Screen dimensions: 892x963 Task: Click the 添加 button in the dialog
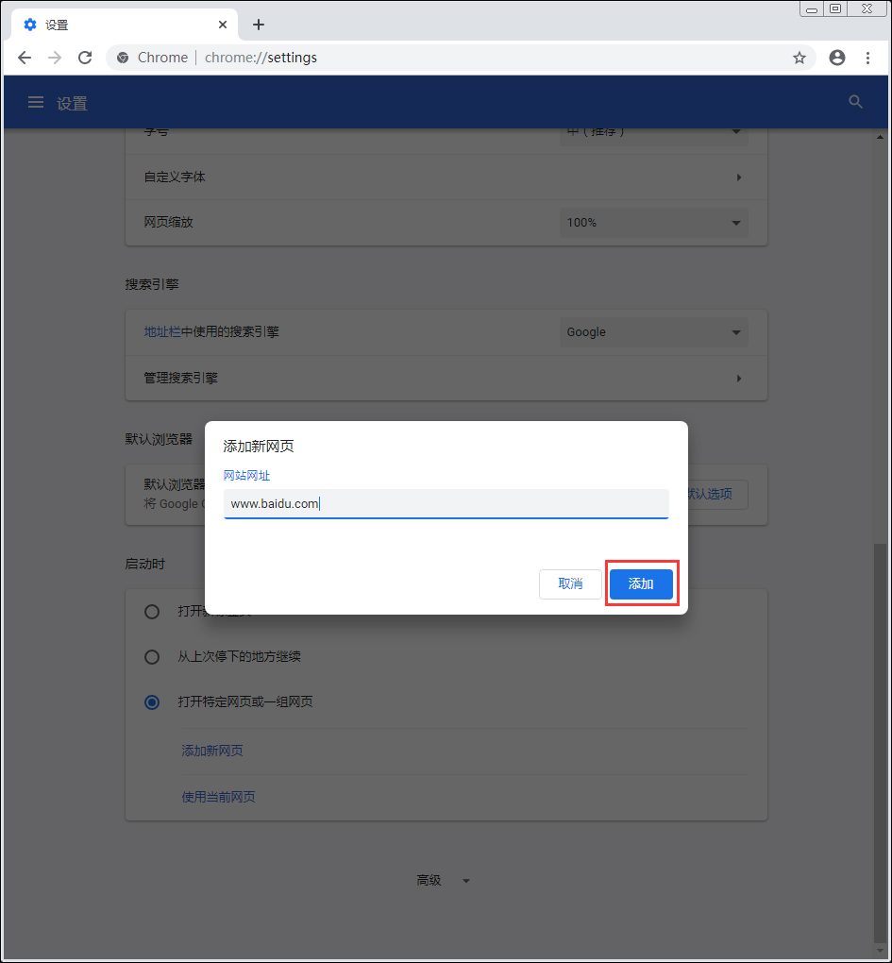tap(640, 583)
